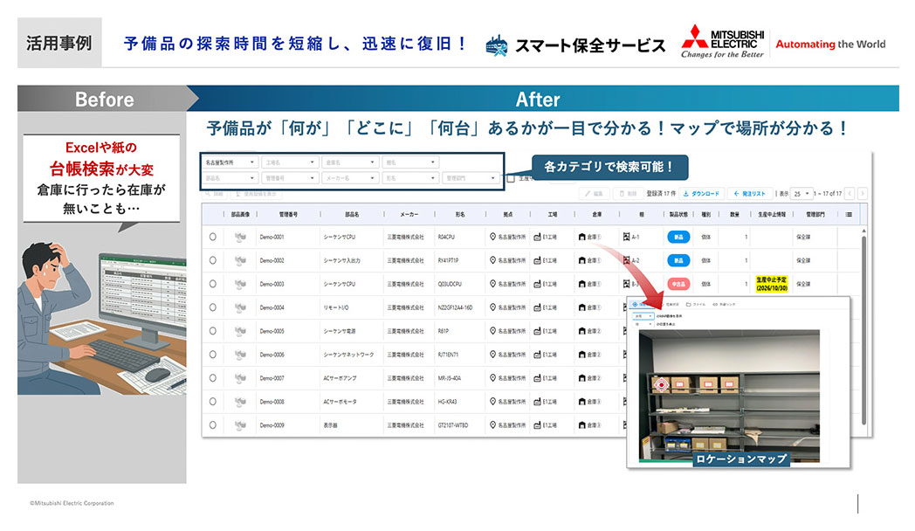Click the shelf photo in location map popup

pos(729,397)
